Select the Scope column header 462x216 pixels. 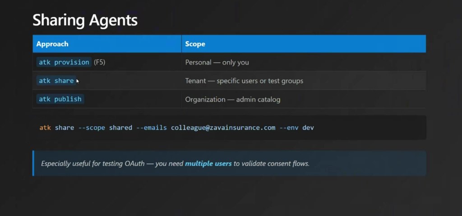click(x=195, y=44)
